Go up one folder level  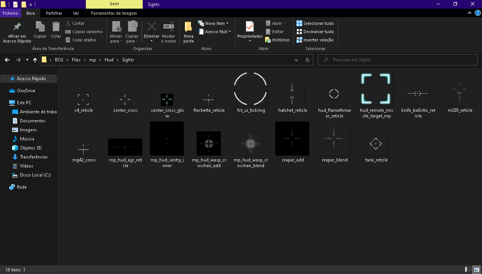35,60
